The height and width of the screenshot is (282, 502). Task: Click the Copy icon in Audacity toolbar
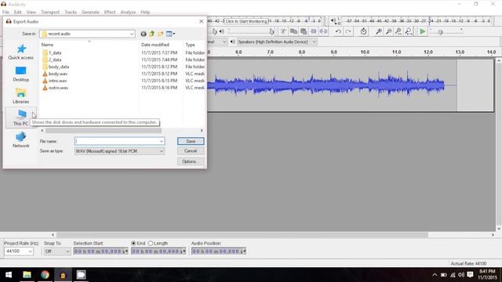pos(293,31)
